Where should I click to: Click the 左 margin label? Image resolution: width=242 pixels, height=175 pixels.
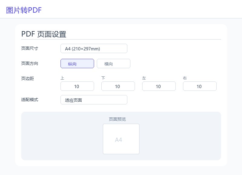tap(144, 78)
